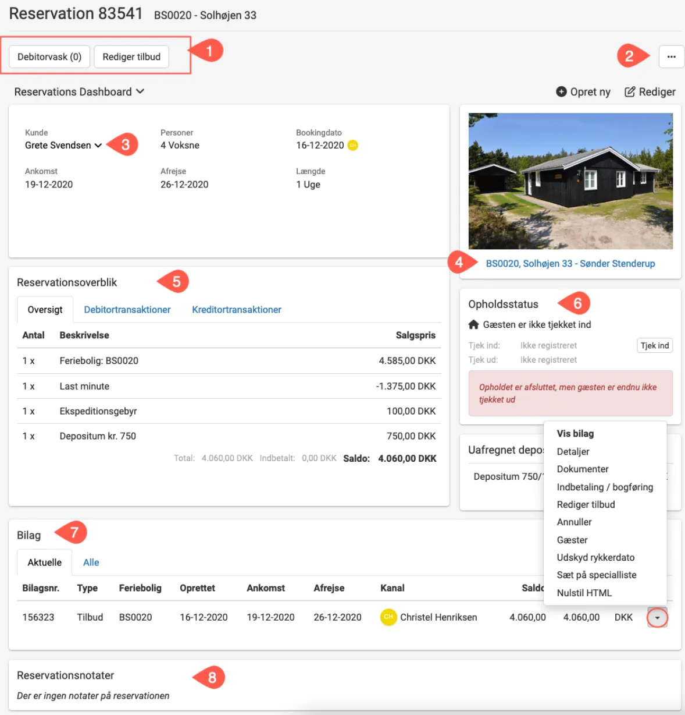Click the red warning about guest not checked out
This screenshot has width=685, height=715.
coord(570,394)
